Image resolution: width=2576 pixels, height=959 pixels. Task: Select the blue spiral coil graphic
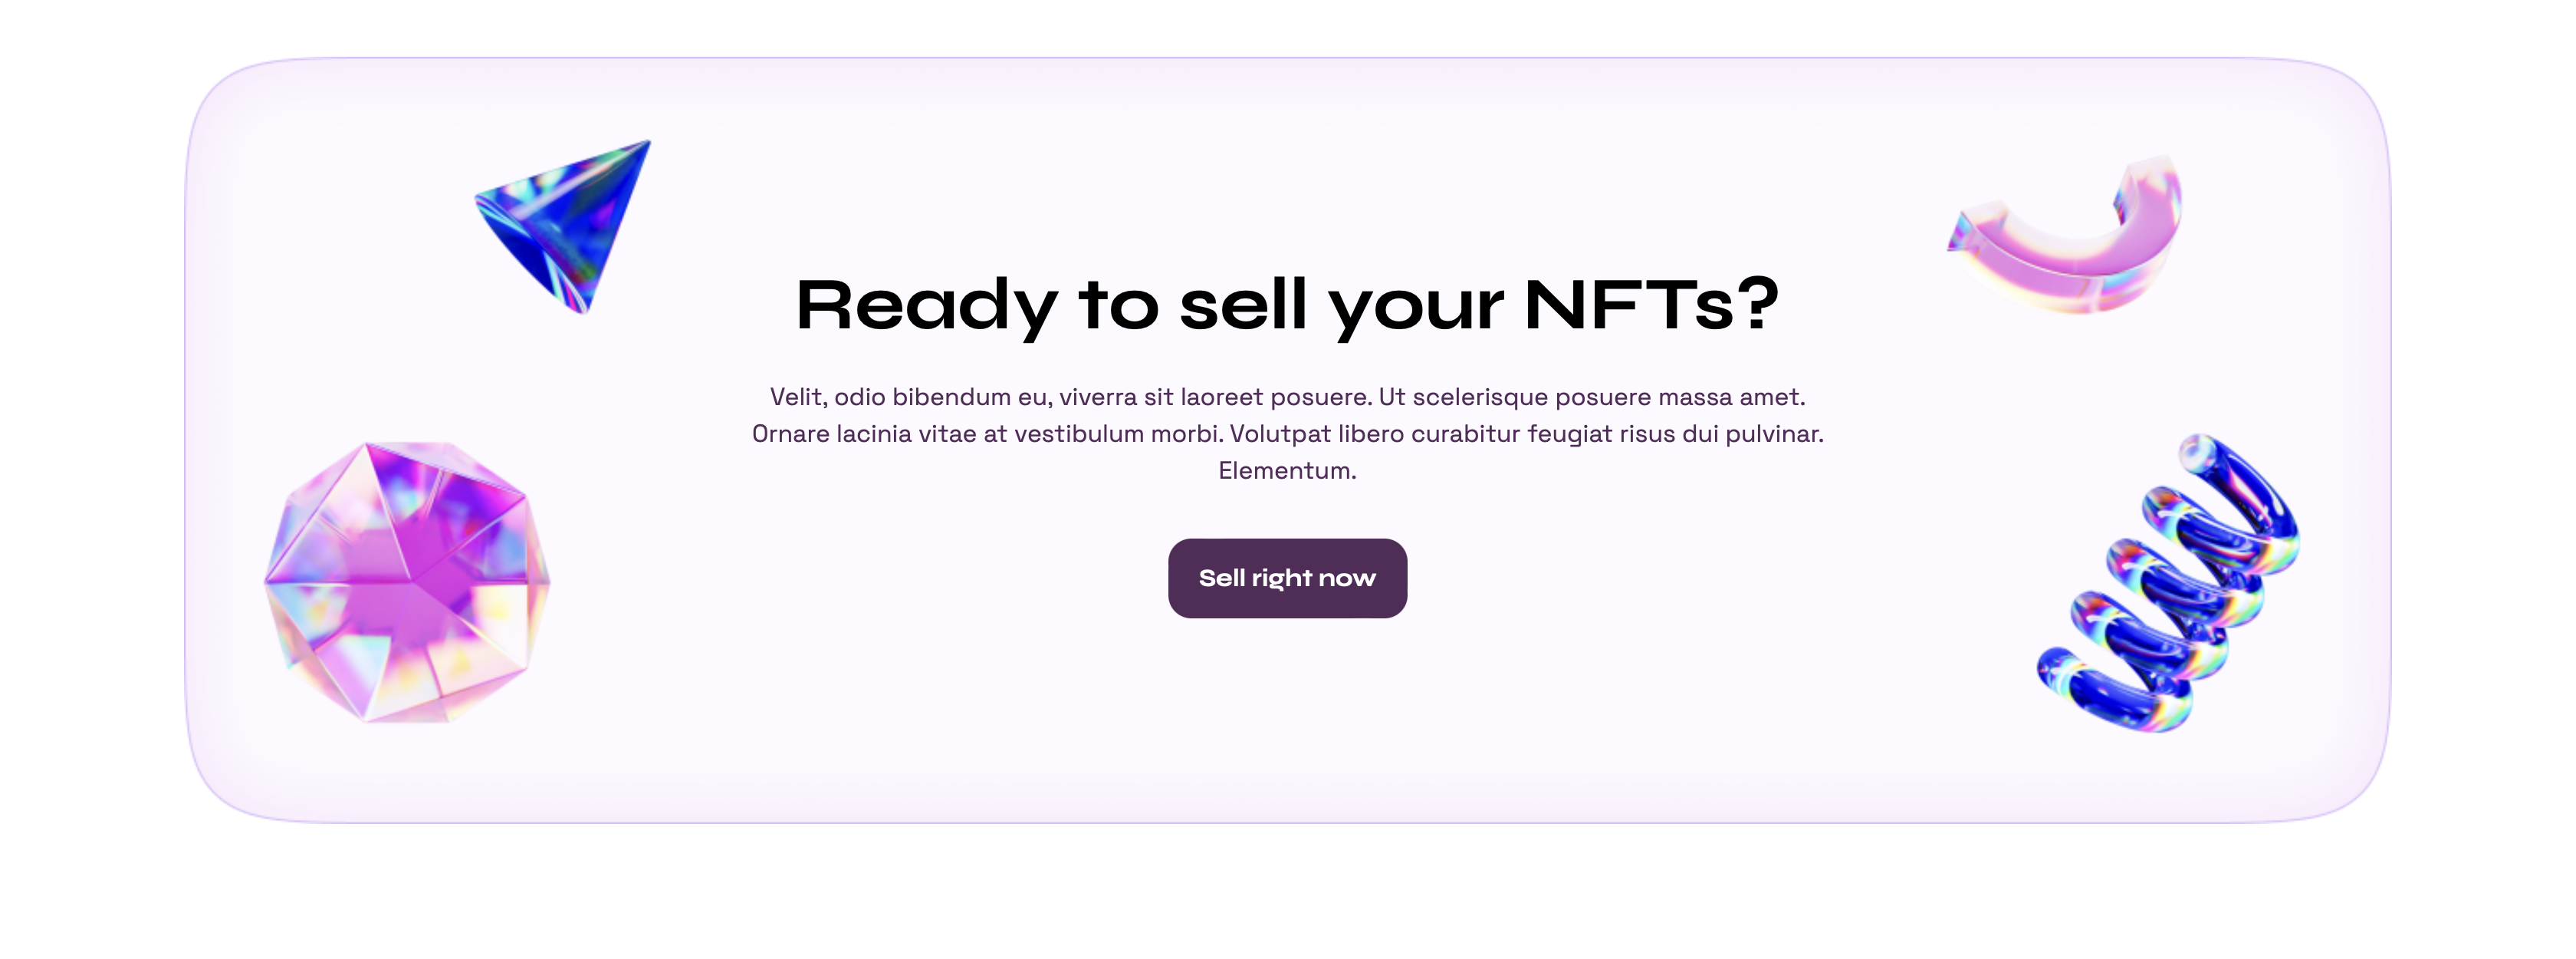point(2168,582)
